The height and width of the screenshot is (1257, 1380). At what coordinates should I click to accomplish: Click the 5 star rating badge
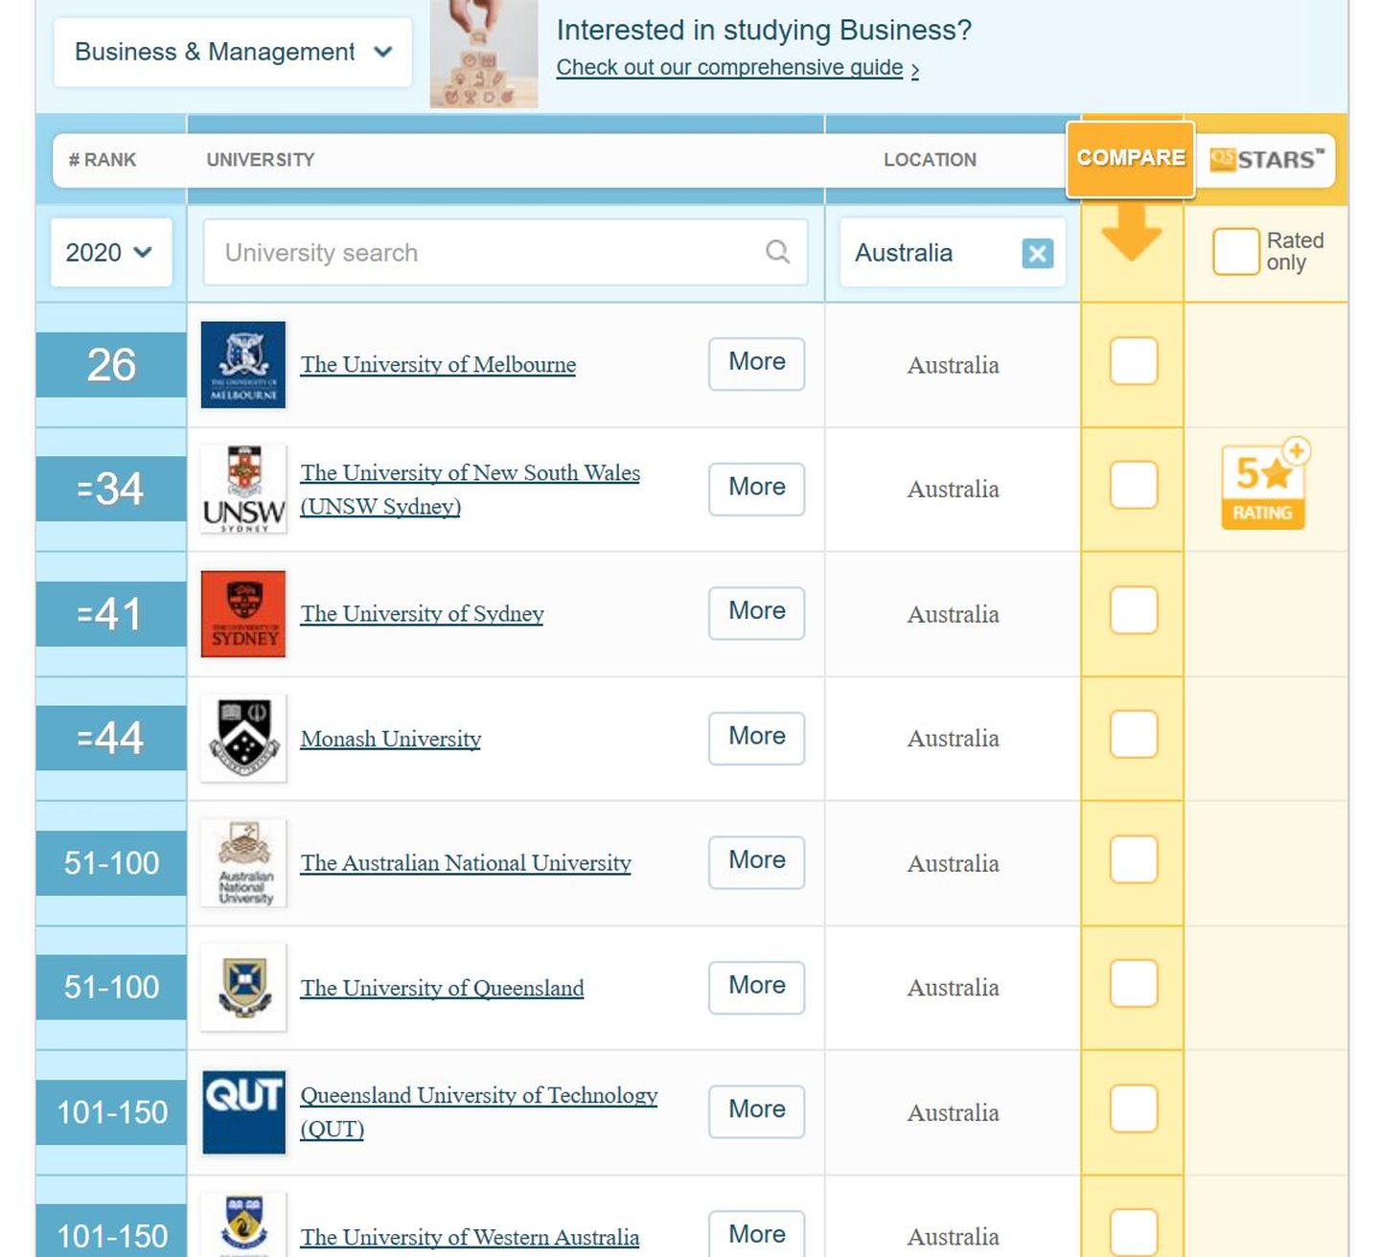(1264, 485)
